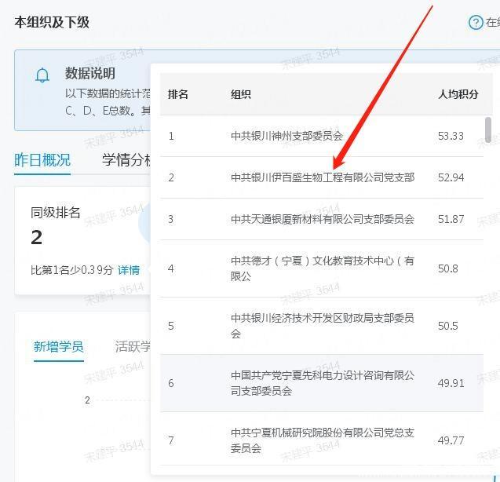Click the 同级排名 value 2
The height and width of the screenshot is (482, 500).
[37, 237]
